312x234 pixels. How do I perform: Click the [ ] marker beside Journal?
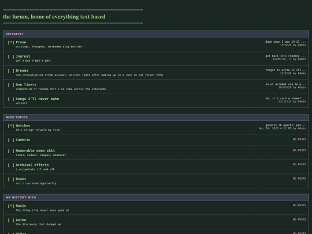click(x=11, y=57)
